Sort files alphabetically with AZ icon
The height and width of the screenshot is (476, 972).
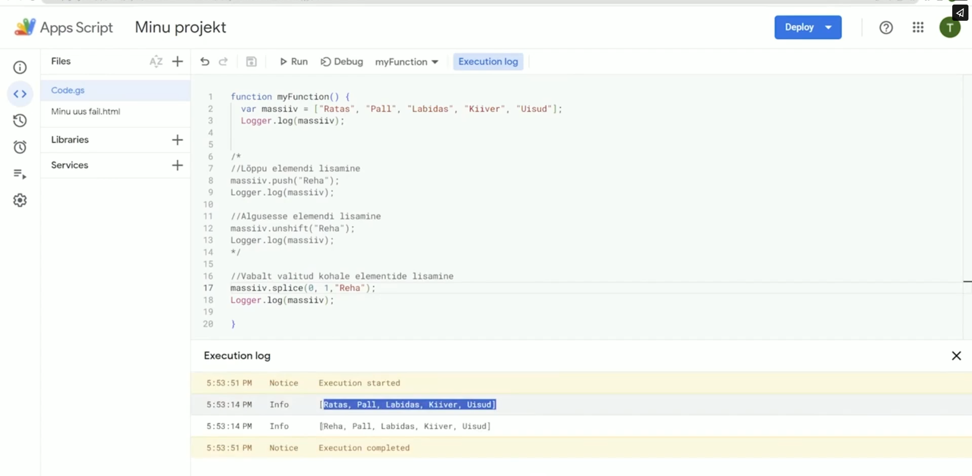coord(156,62)
